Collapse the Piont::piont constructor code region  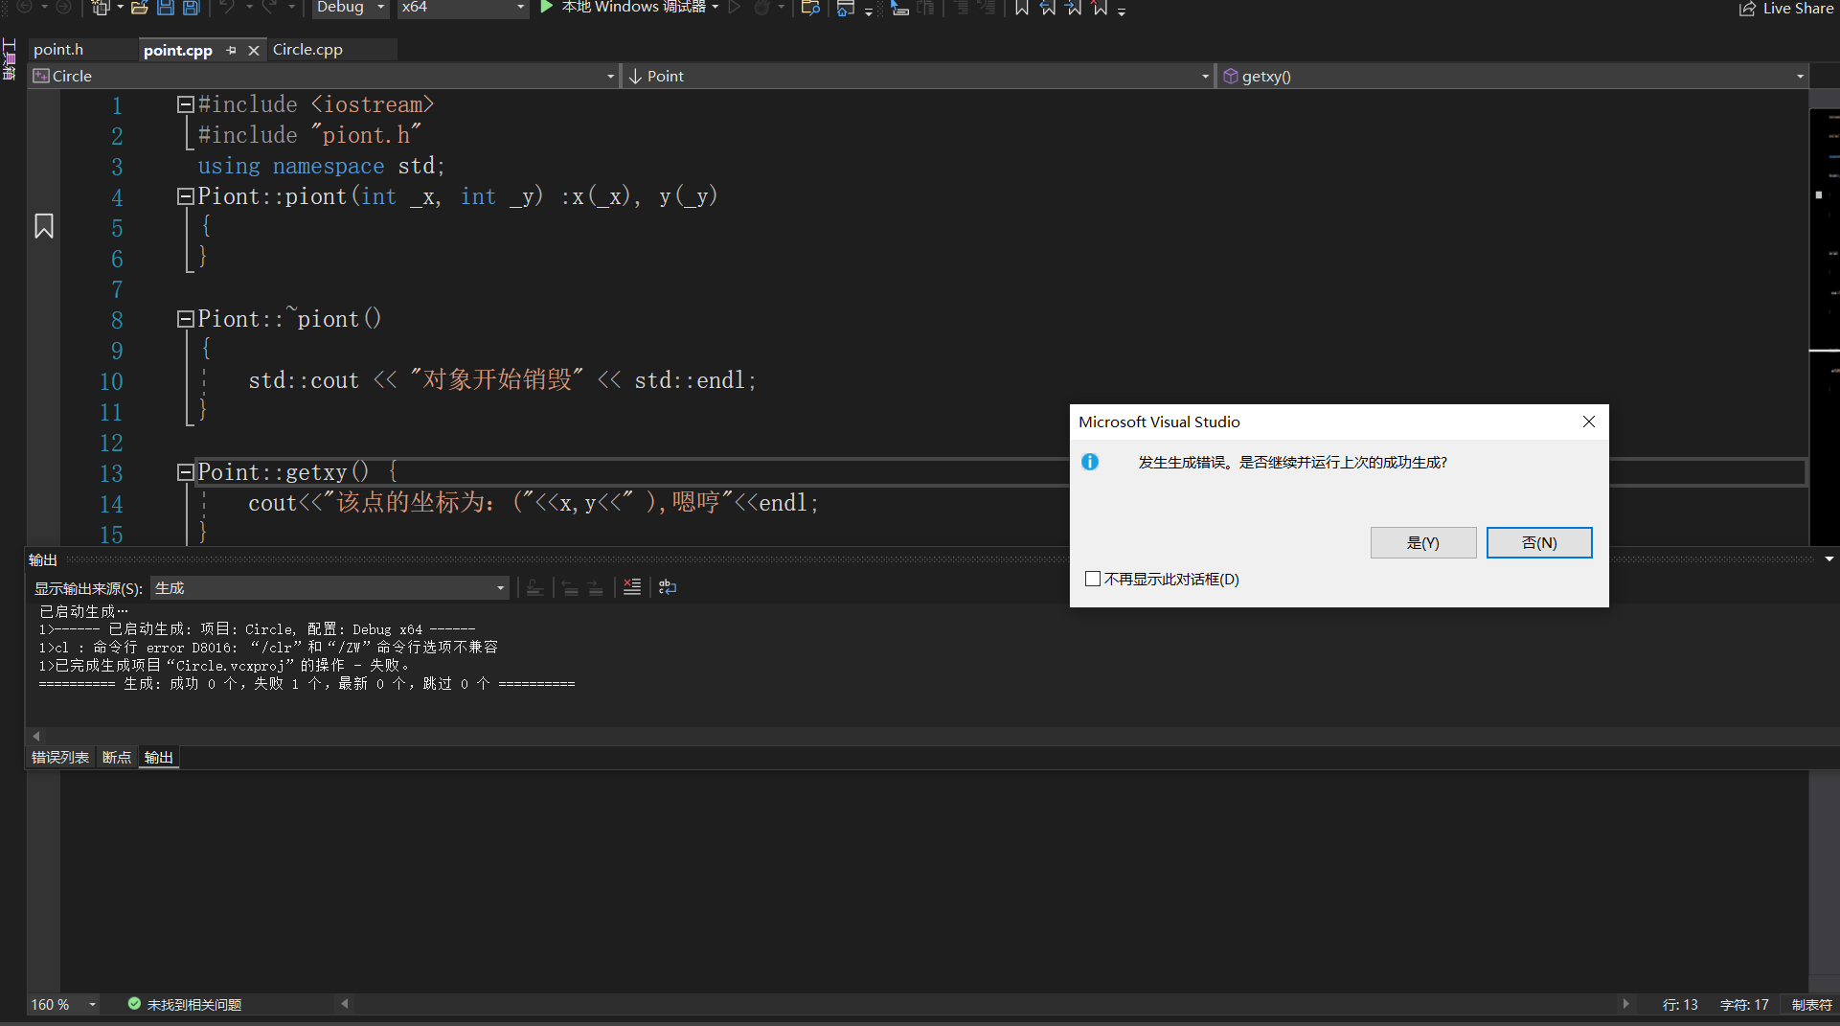point(185,196)
